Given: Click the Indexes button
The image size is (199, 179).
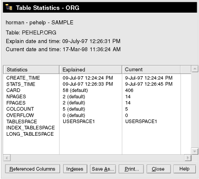Looking at the screenshot, I should click(x=75, y=169).
